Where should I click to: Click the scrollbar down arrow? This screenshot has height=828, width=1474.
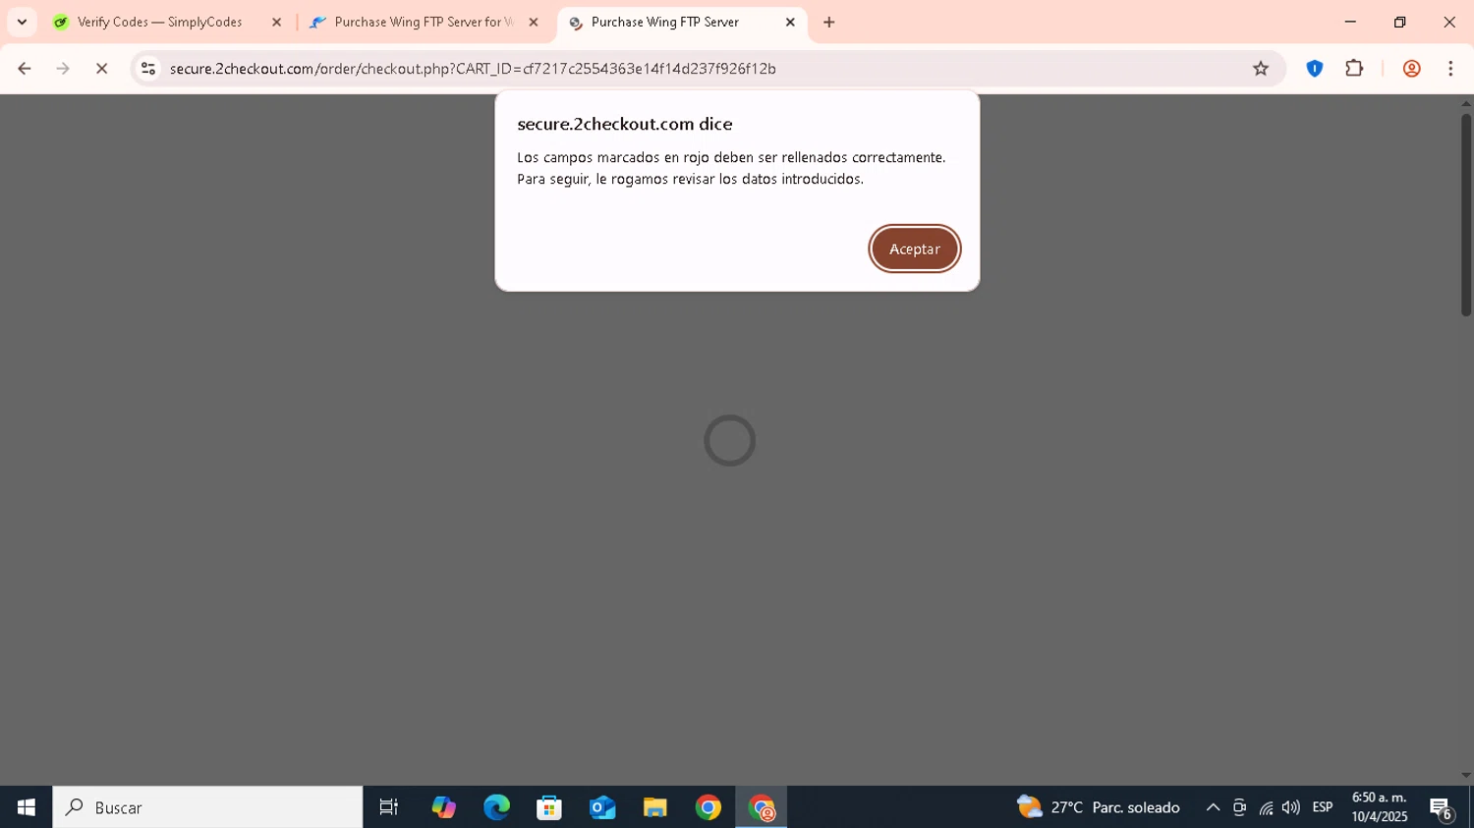pyautogui.click(x=1465, y=776)
